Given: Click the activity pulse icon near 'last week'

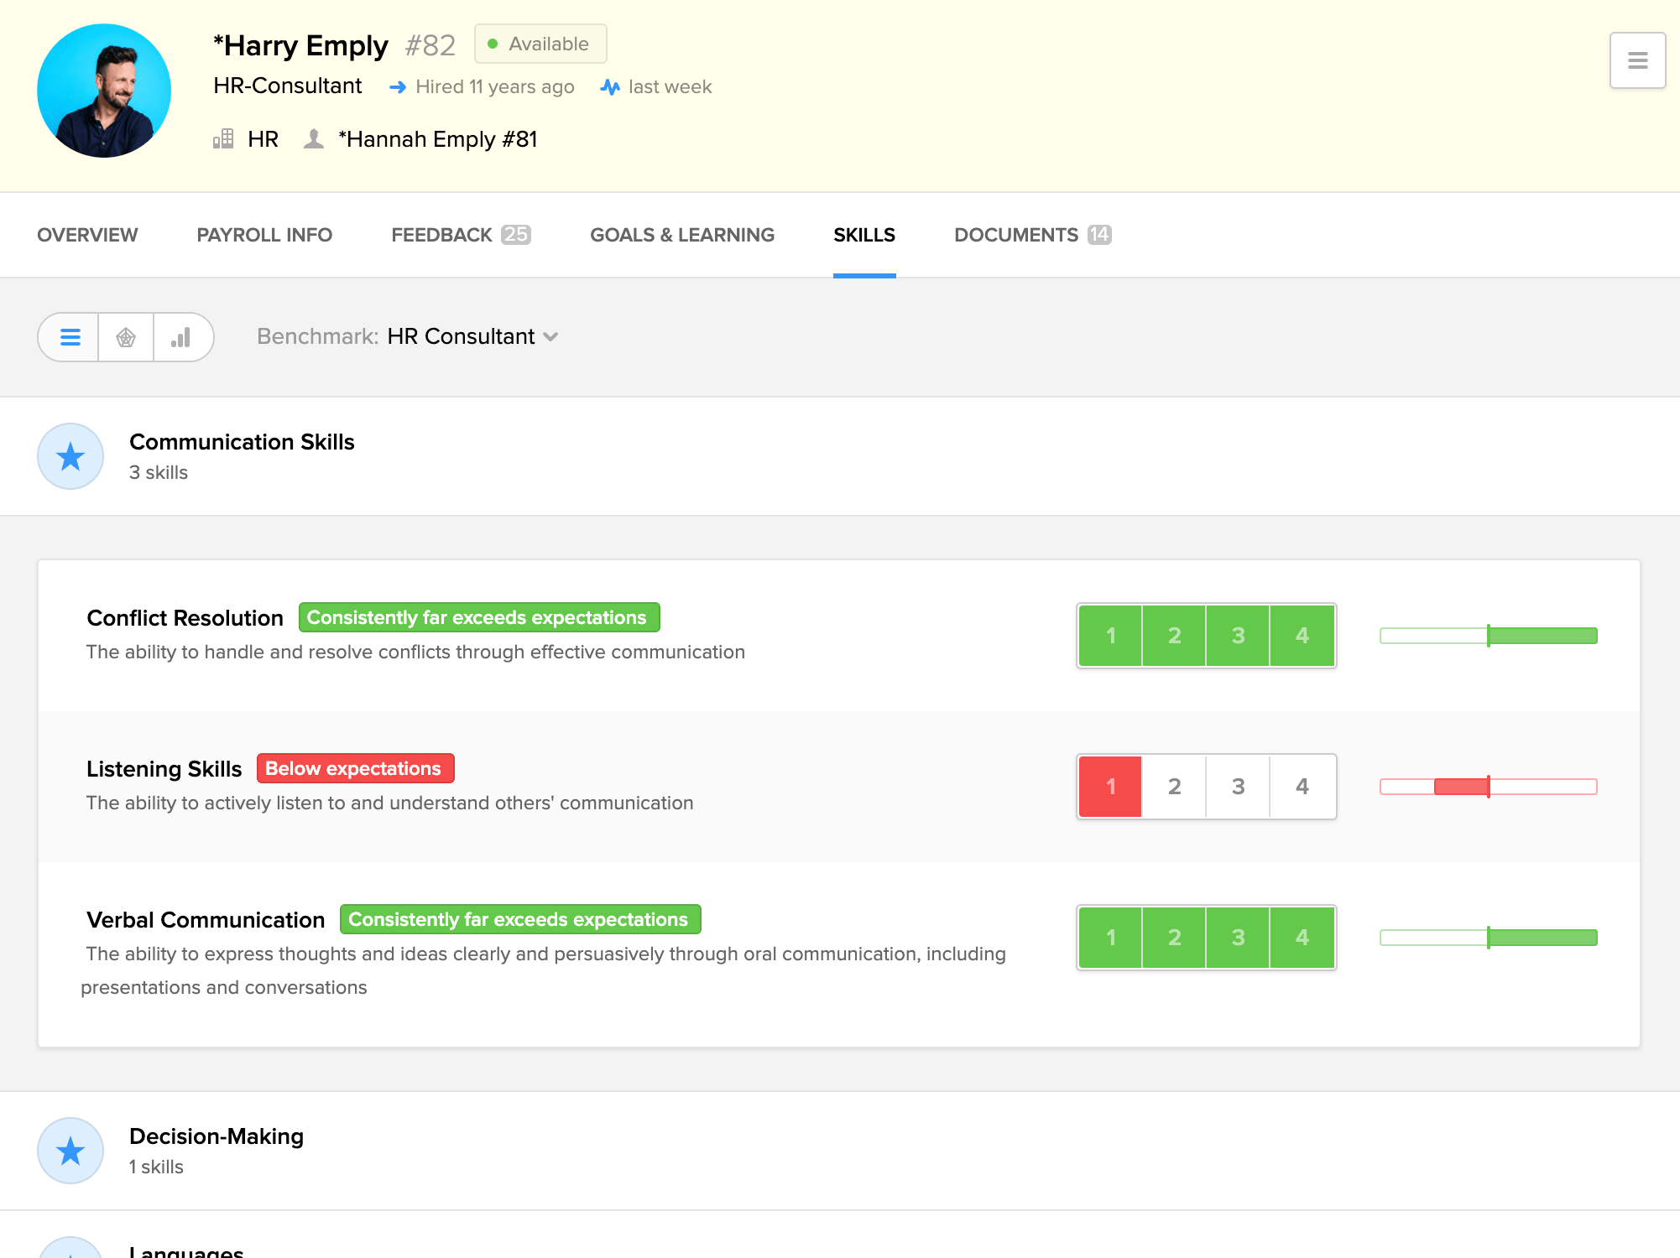Looking at the screenshot, I should [x=610, y=86].
